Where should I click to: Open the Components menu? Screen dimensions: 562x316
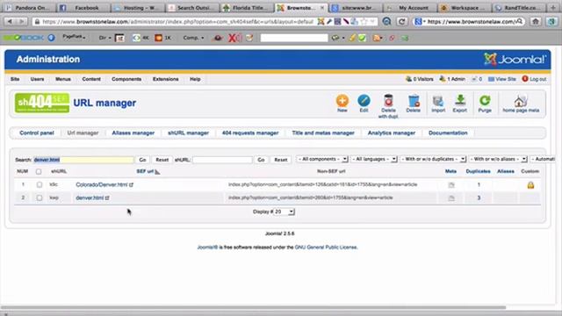pos(126,79)
